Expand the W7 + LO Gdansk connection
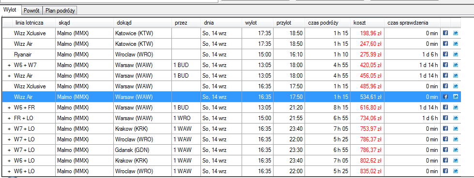Screen dimensions: 474x178 (x=9, y=150)
